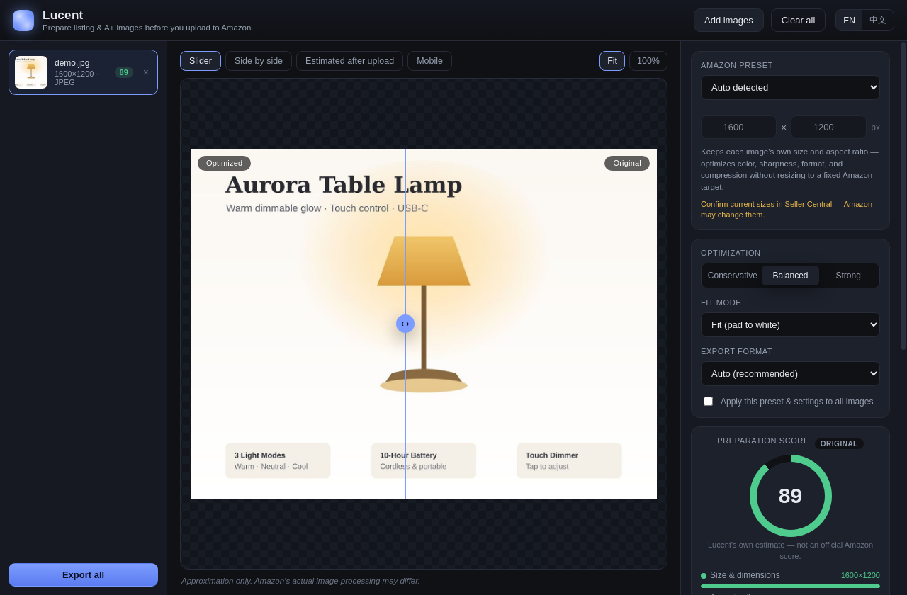Viewport: 907px width, 595px height.
Task: Click the preparation score ring showing 89
Action: click(790, 496)
